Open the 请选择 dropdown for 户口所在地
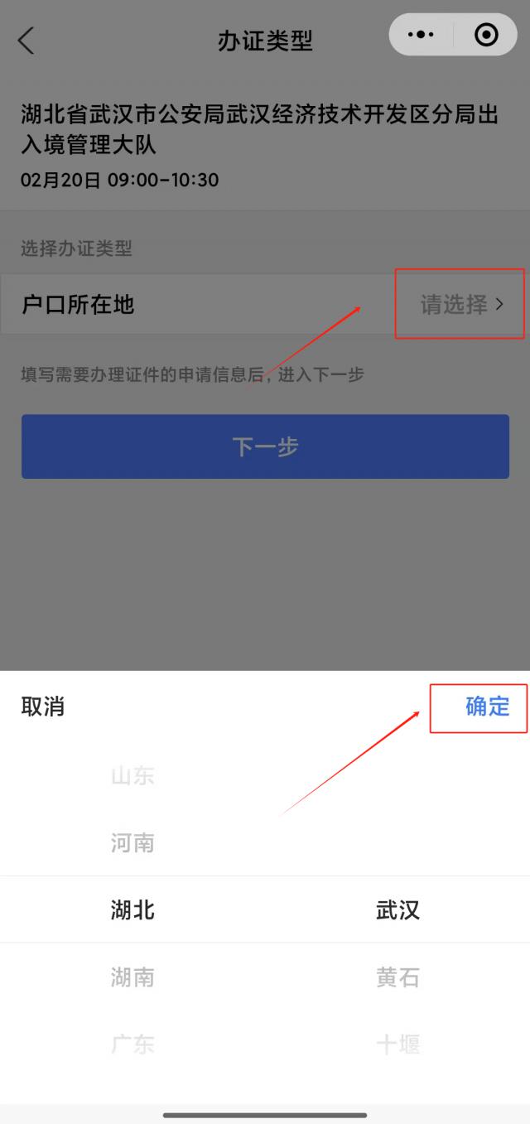 click(x=461, y=304)
